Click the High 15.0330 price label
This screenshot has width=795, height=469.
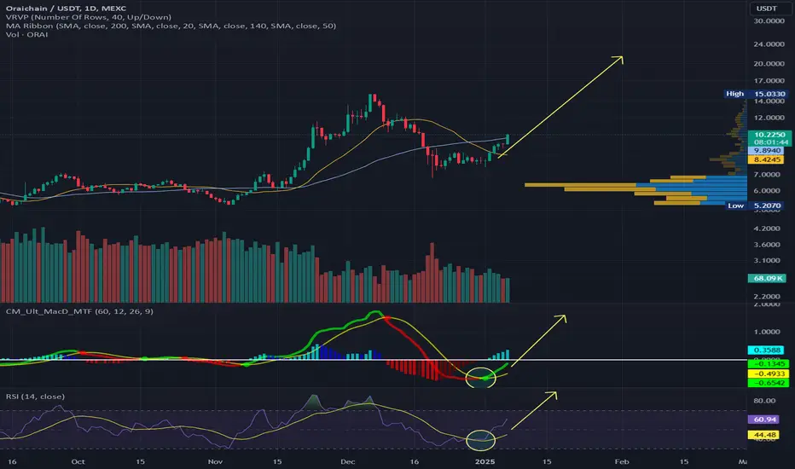[756, 94]
